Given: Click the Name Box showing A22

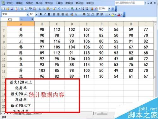Looking at the screenshot, I should tap(10, 19).
